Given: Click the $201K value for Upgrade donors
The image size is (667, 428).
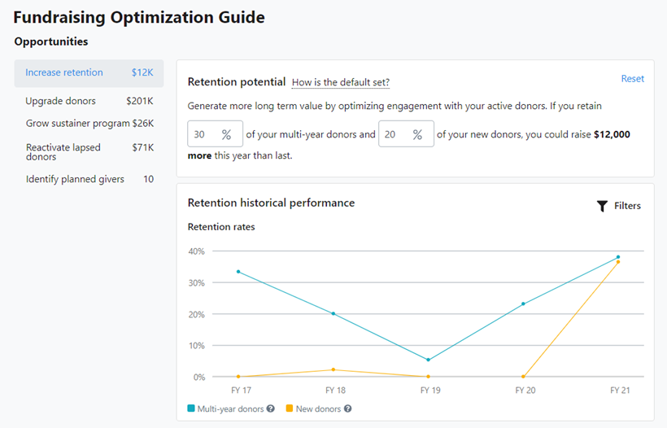Looking at the screenshot, I should coord(140,101).
